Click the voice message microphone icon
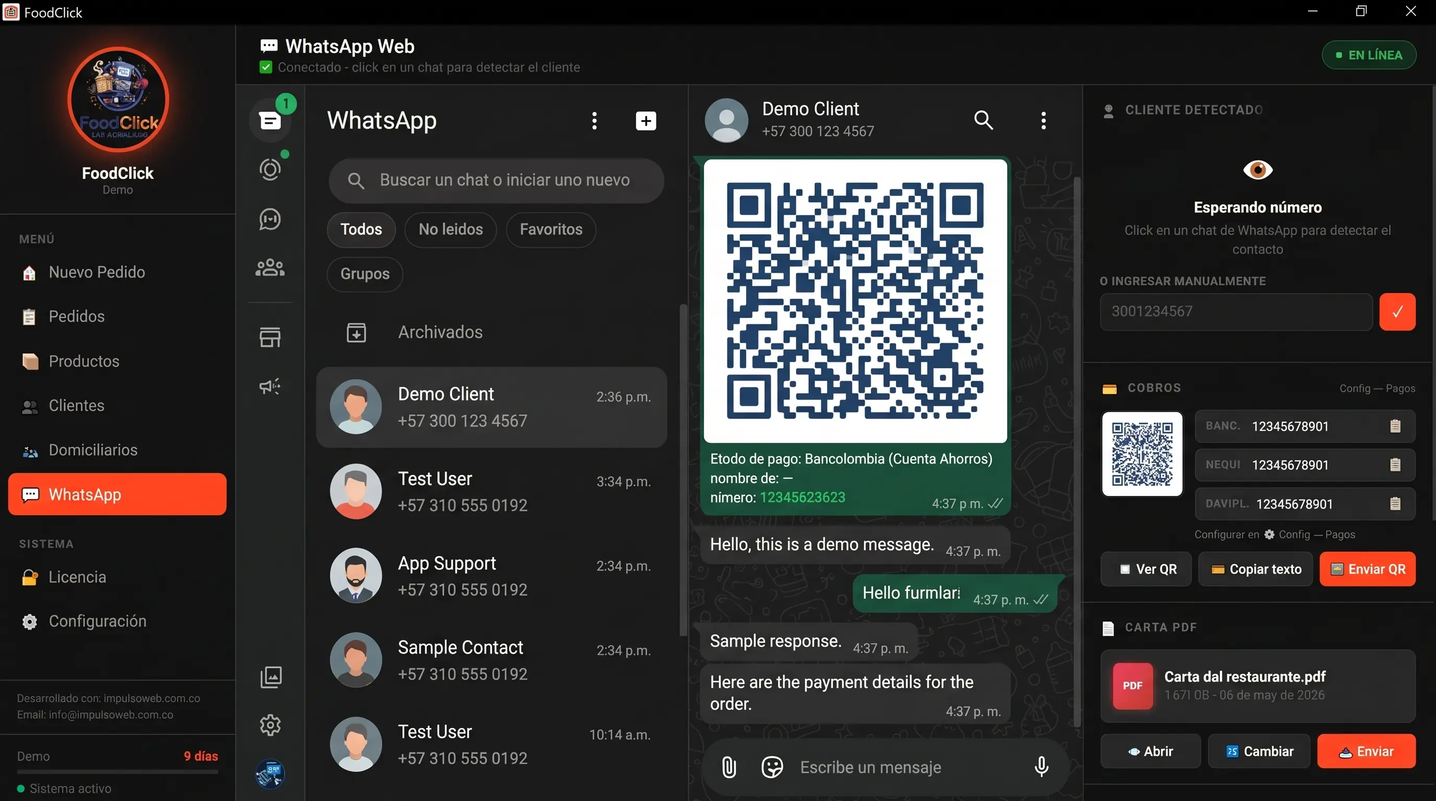1436x801 pixels. pyautogui.click(x=1042, y=767)
